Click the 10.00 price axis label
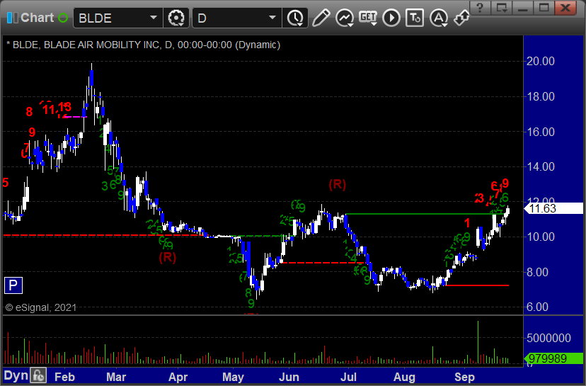 [x=541, y=237]
